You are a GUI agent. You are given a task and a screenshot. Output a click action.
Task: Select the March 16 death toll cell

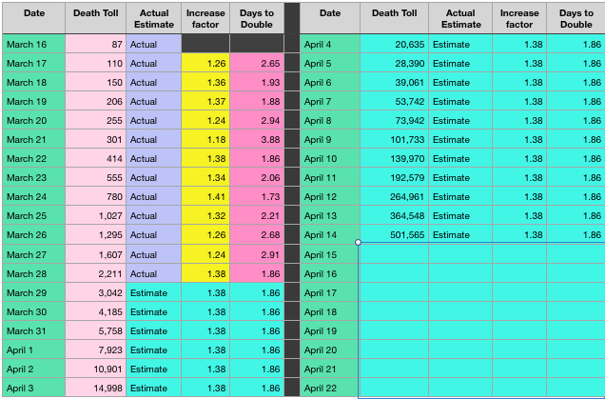(x=96, y=44)
